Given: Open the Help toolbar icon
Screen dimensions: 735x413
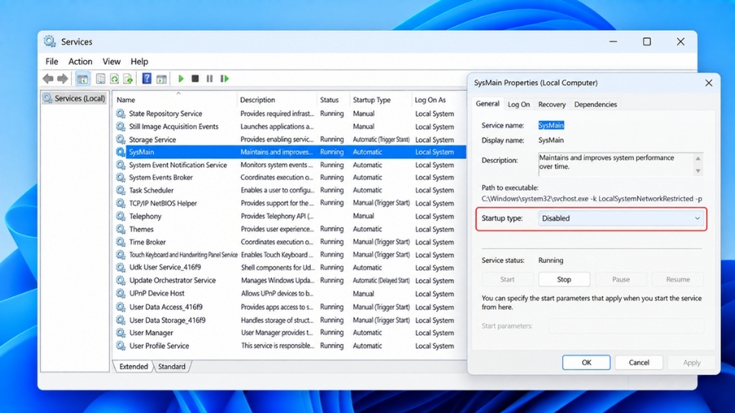Looking at the screenshot, I should tap(147, 79).
